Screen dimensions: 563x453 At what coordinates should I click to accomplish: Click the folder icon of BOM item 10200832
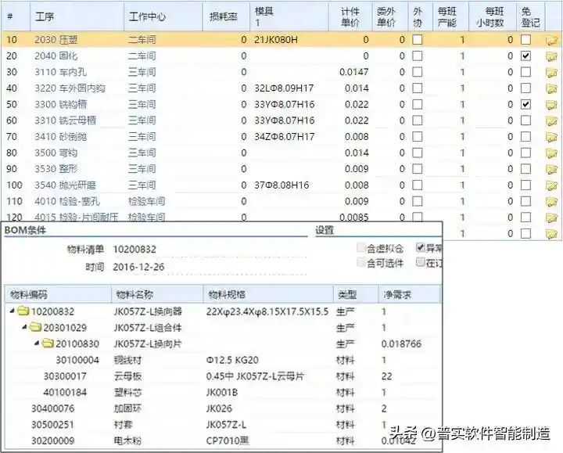point(23,311)
